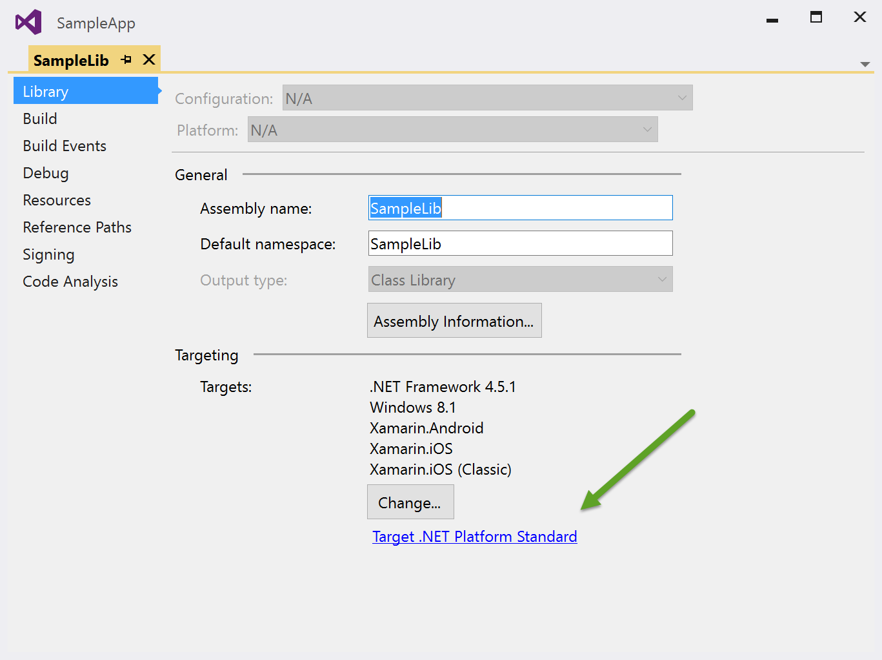Open the Resources page
Image resolution: width=882 pixels, height=660 pixels.
57,200
